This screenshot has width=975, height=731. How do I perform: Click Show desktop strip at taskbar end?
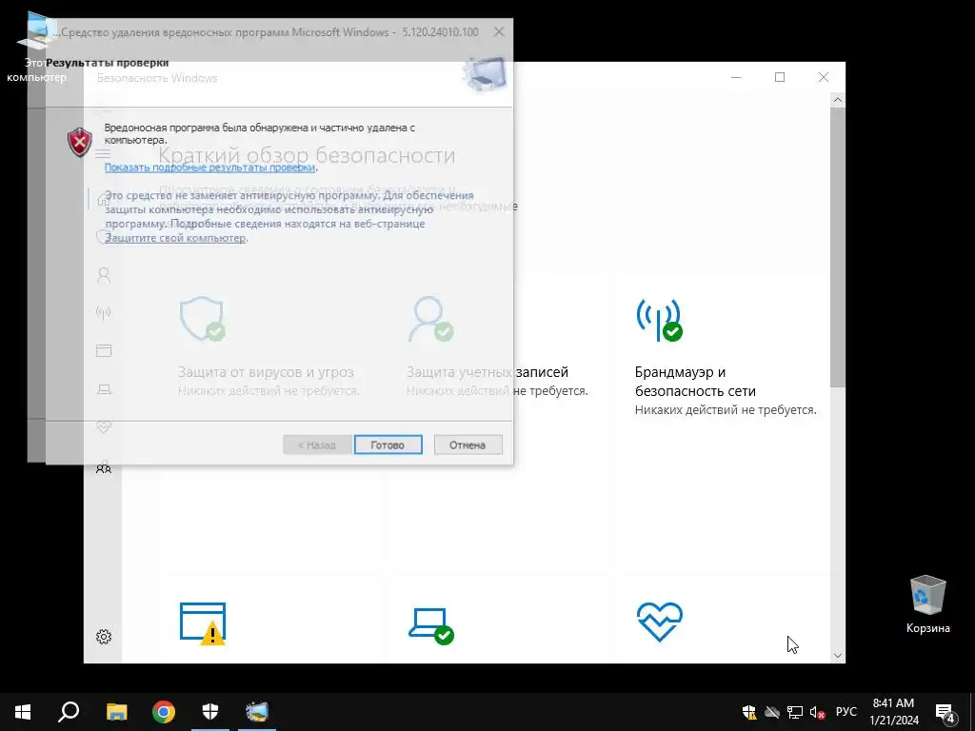click(972, 712)
